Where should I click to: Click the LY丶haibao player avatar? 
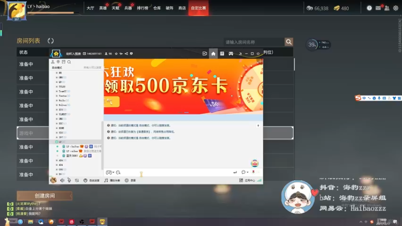[17, 11]
